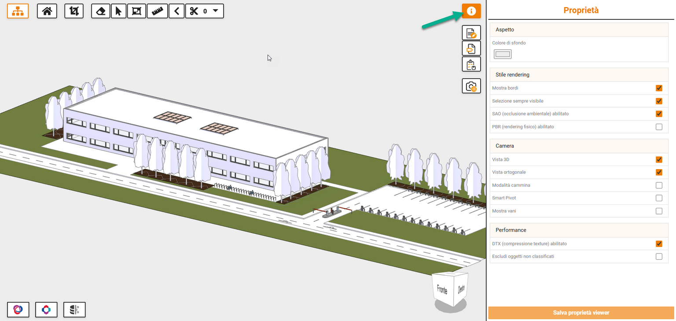Uncheck Mostra bordi checkbox

pos(659,88)
